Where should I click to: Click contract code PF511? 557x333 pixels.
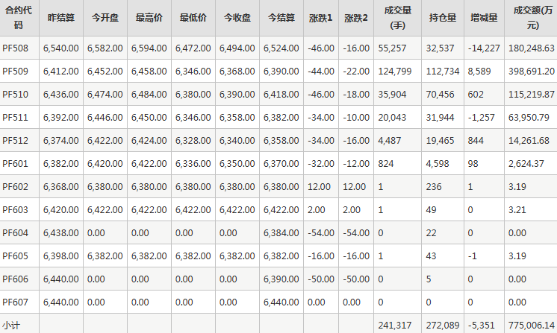tap(15, 117)
